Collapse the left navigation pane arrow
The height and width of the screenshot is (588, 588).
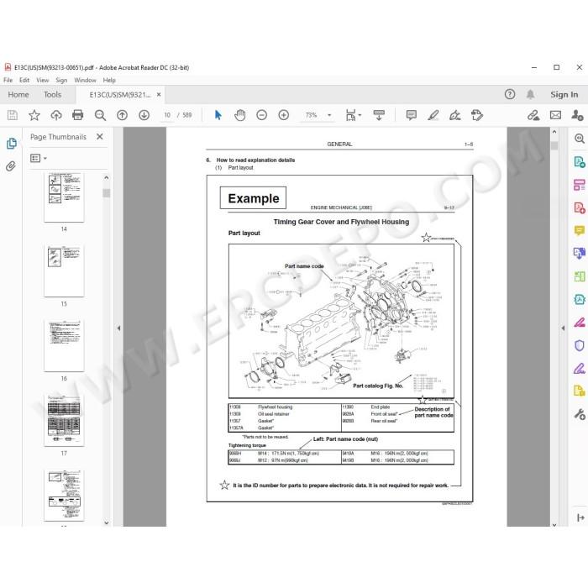pyautogui.click(x=119, y=328)
